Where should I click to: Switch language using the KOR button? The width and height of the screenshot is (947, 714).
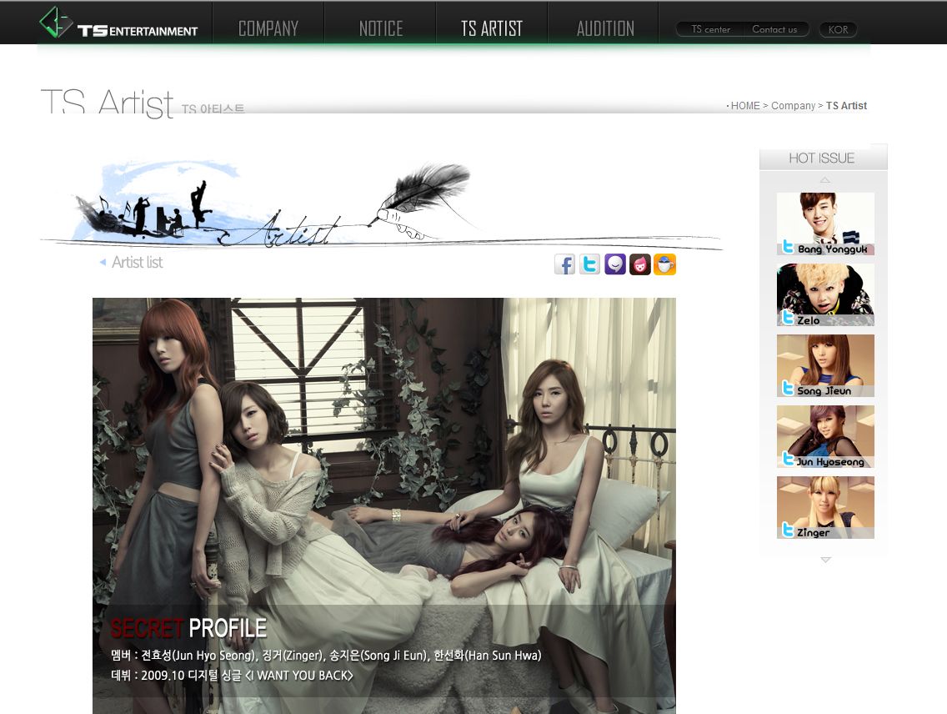pos(838,30)
